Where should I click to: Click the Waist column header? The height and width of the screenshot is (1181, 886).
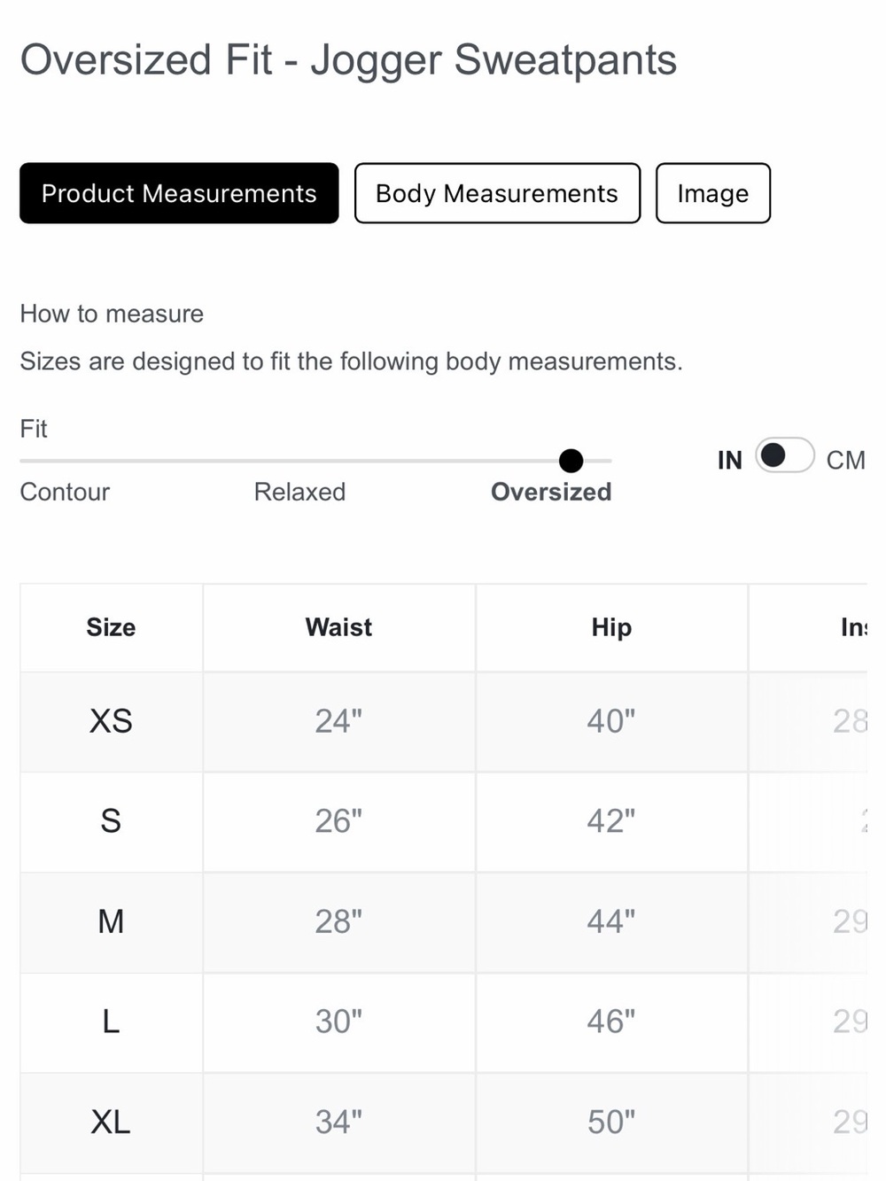[x=338, y=627]
